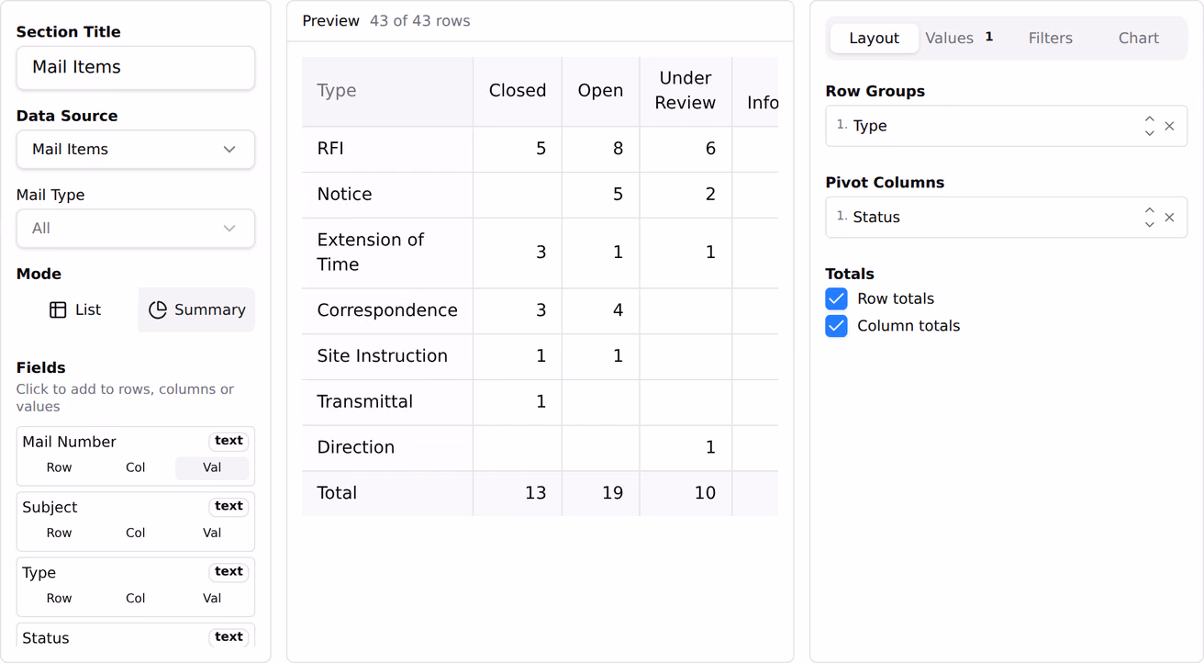Uncheck Row totals checkbox

tap(836, 298)
